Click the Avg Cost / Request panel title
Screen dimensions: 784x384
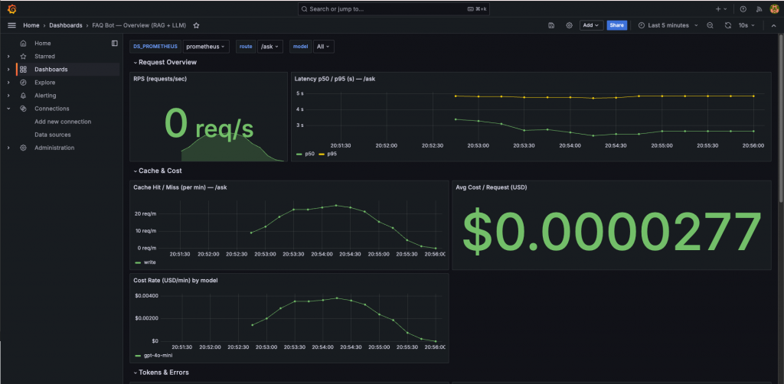[x=492, y=187]
